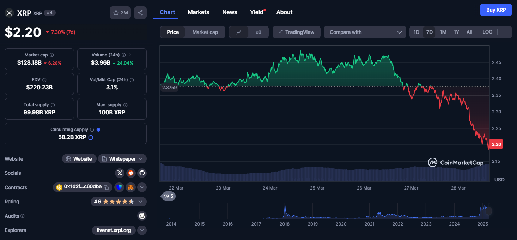Click the XRP logo icon
Screen dimensions: 517x240
point(9,13)
